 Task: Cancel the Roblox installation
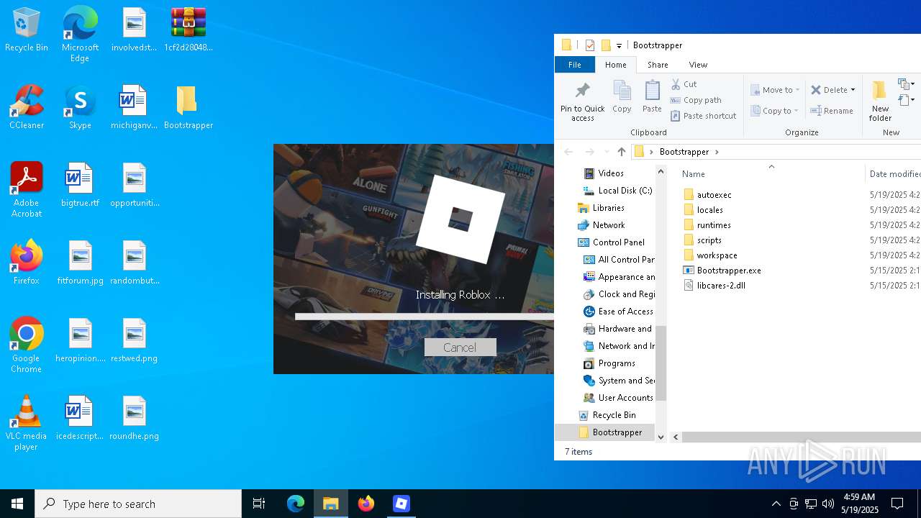[x=460, y=347]
